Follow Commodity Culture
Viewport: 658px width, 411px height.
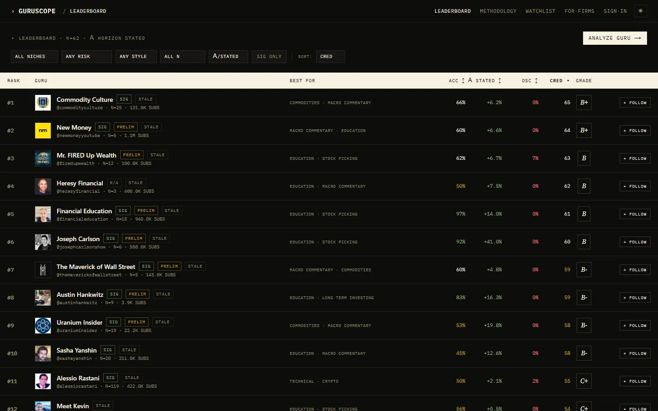[x=635, y=103]
